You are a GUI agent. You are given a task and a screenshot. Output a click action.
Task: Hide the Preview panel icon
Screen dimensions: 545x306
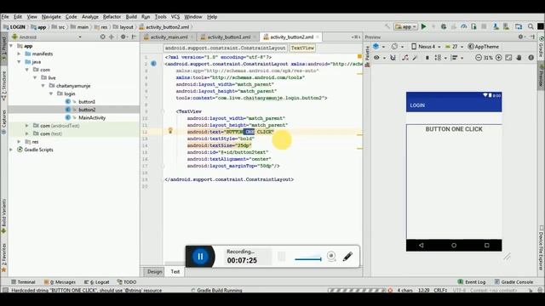point(532,37)
